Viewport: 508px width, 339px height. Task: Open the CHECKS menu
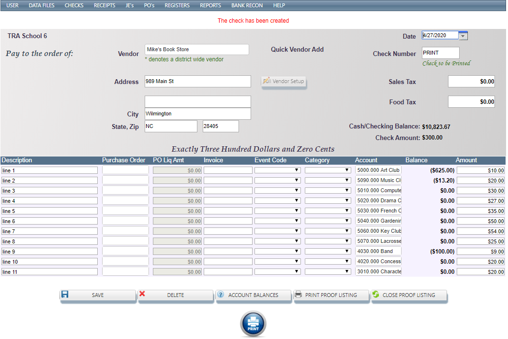74,5
